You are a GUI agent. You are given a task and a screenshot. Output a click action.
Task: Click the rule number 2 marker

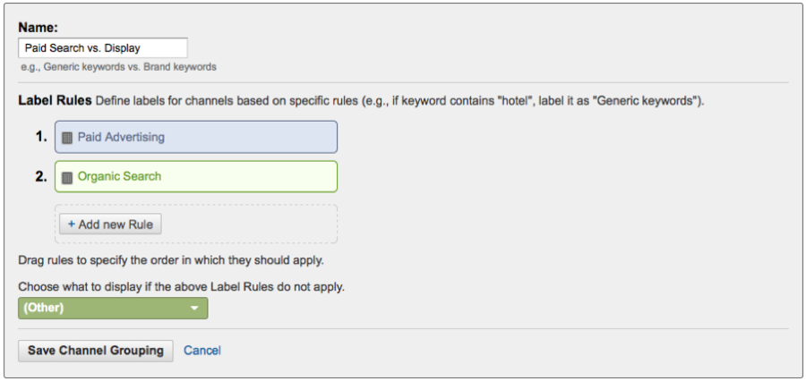click(40, 177)
